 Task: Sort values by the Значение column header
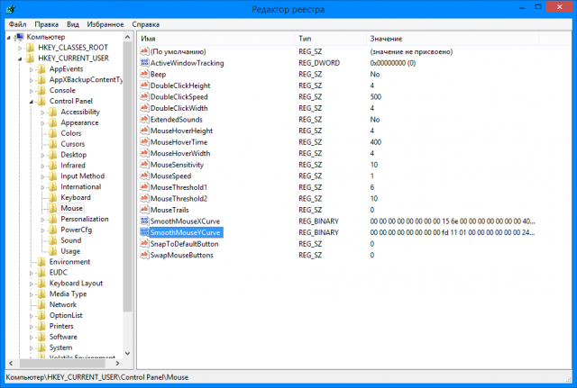coord(453,38)
